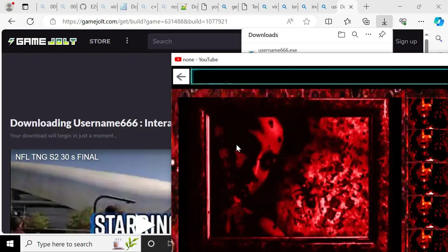Add this page to favorites star
Screen dimensions: 448x252
307,22
